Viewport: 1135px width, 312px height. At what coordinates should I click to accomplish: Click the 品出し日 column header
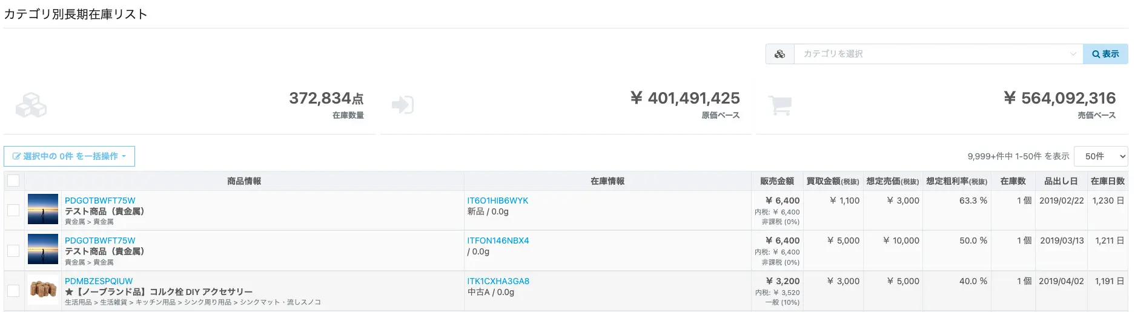[x=1061, y=181]
